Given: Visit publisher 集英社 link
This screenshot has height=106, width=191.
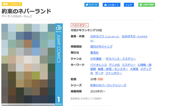Looking at the screenshot, I should 94,53.
